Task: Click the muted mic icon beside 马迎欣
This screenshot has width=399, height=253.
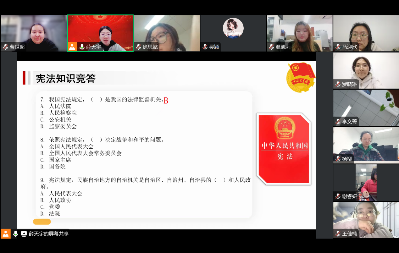Action: pyautogui.click(x=338, y=47)
